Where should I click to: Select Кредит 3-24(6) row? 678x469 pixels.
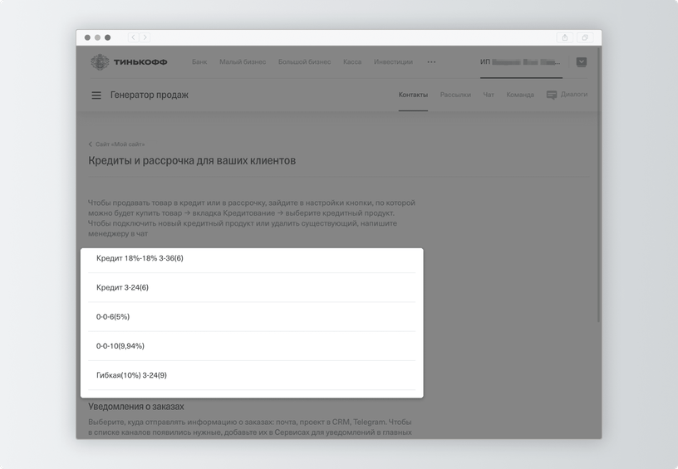(252, 287)
